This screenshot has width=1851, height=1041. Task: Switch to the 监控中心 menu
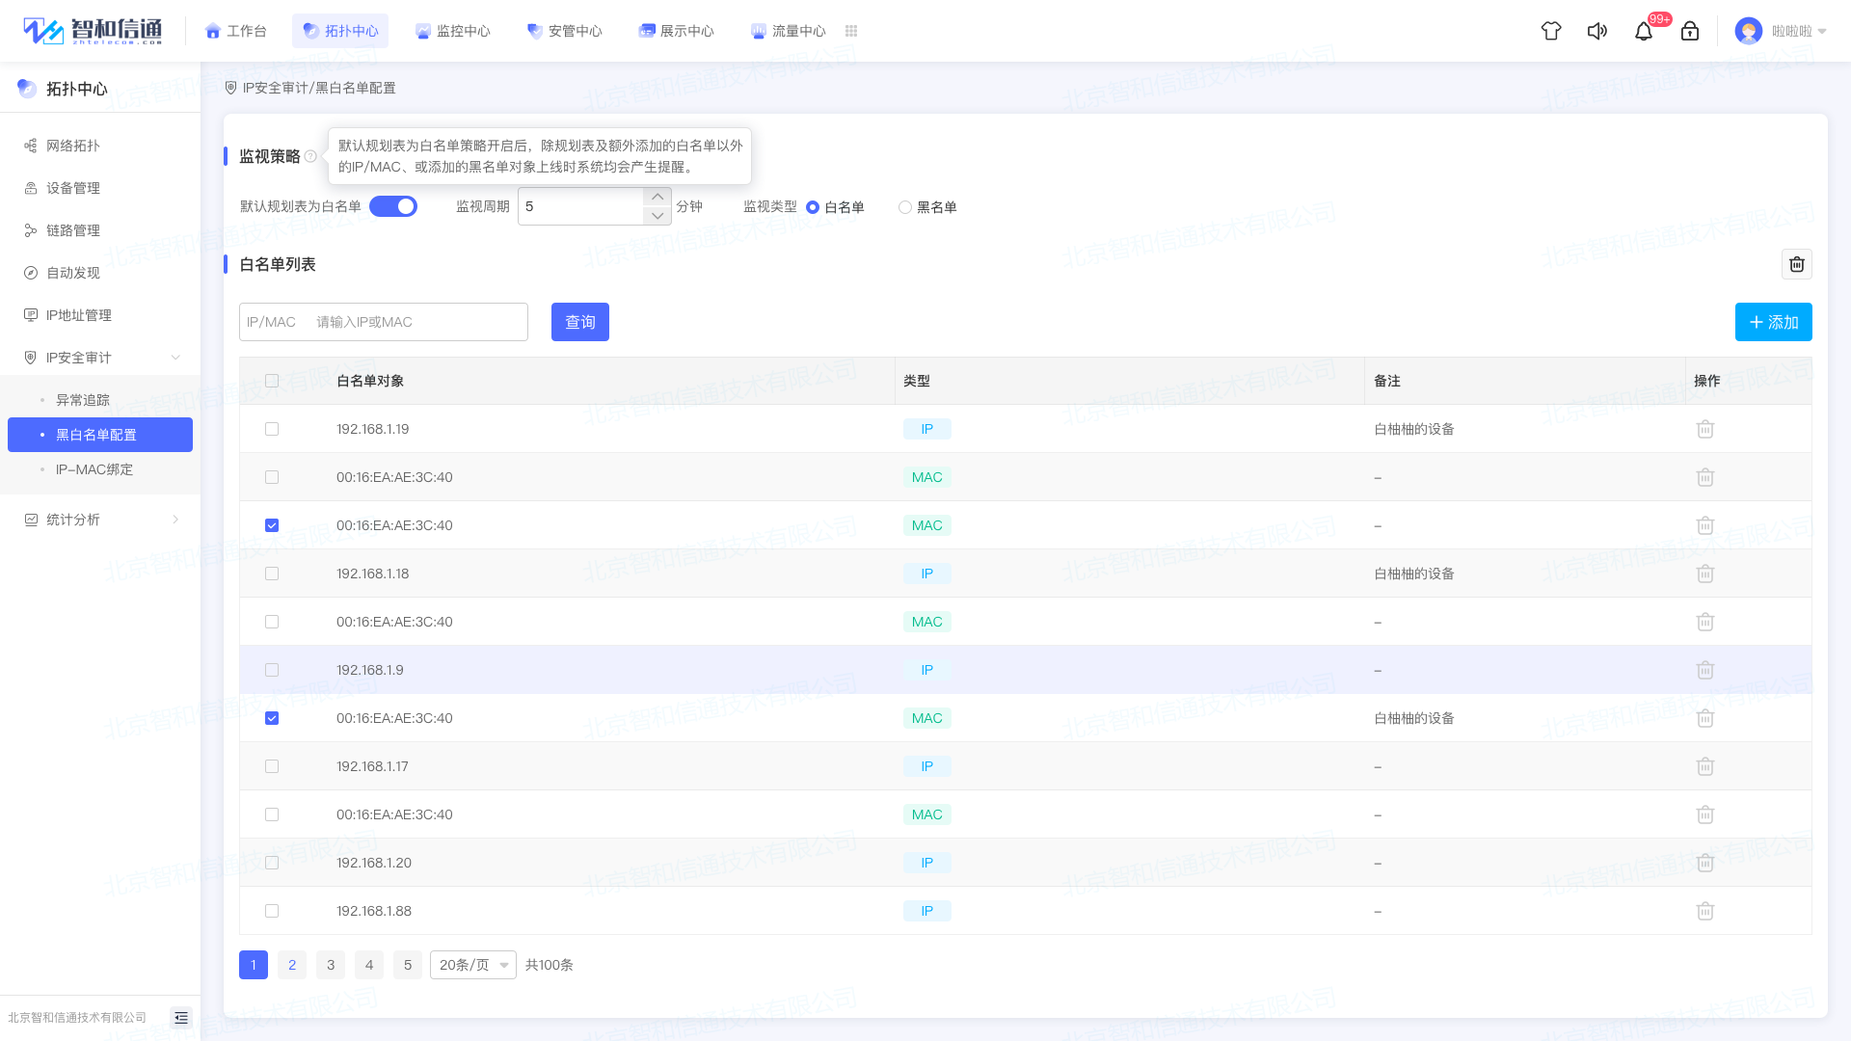pos(453,31)
